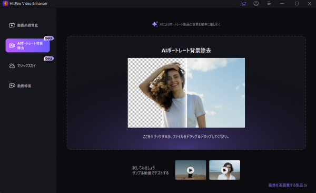Click the サンプル動画でテストする text
The image size is (316, 193).
(150, 173)
